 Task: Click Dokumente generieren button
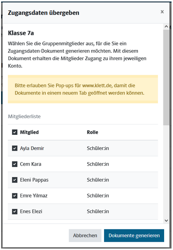pyautogui.click(x=134, y=236)
